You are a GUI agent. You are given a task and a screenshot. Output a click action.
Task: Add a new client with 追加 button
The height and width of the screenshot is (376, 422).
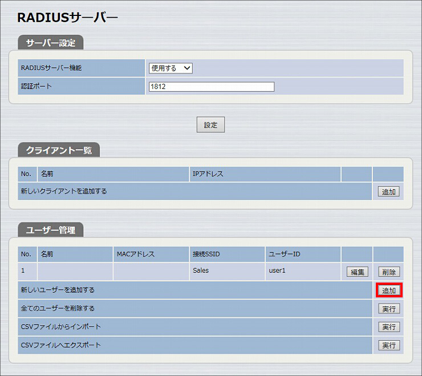click(388, 192)
